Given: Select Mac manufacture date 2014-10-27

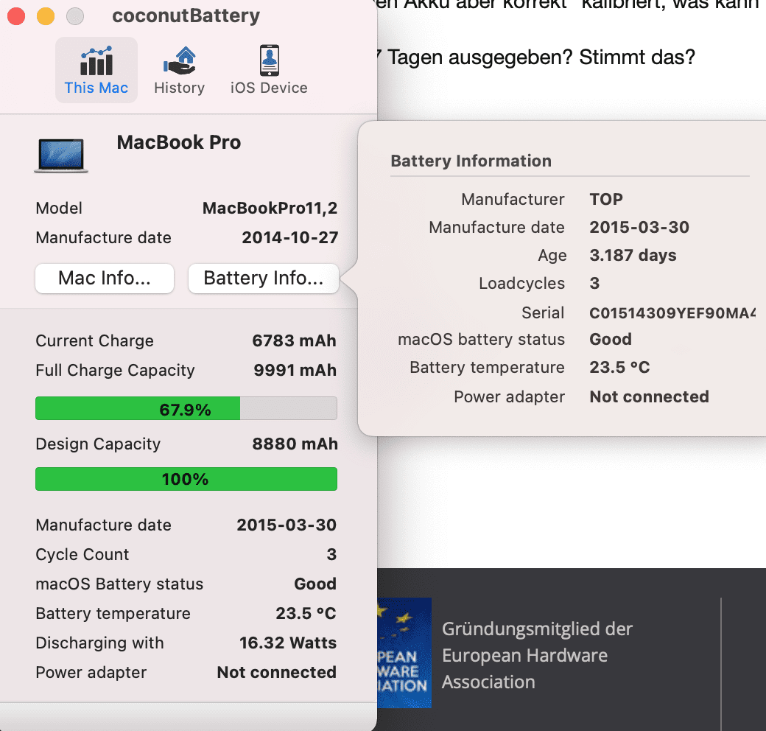Looking at the screenshot, I should [x=290, y=238].
